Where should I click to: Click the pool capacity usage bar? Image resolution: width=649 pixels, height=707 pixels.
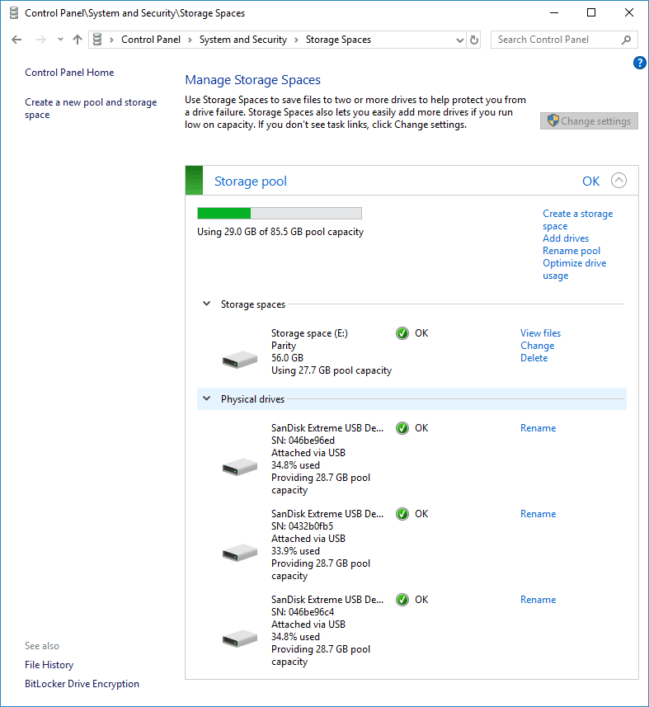(x=280, y=214)
